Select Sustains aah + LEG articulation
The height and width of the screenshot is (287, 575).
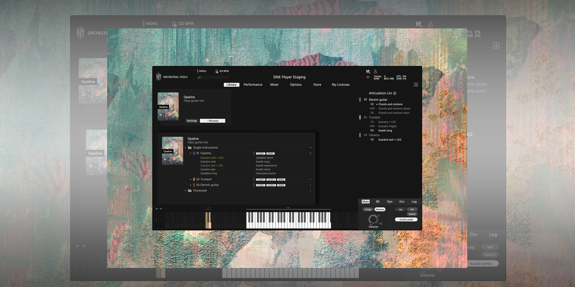[x=211, y=166]
